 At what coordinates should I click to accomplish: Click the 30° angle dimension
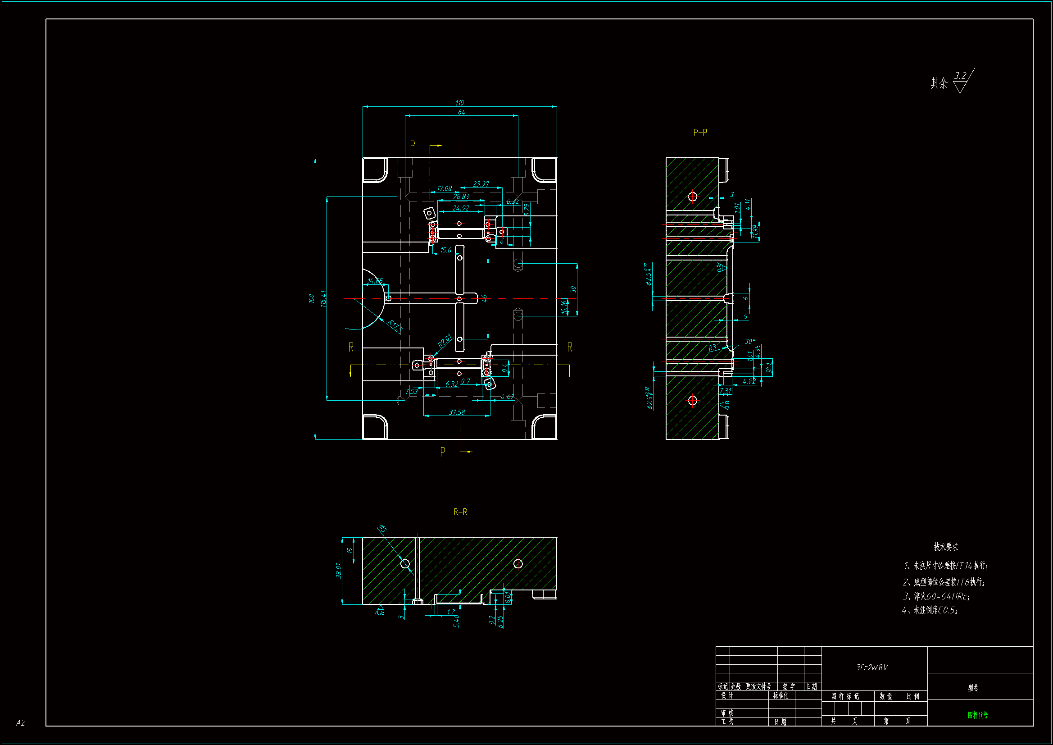[x=749, y=342]
